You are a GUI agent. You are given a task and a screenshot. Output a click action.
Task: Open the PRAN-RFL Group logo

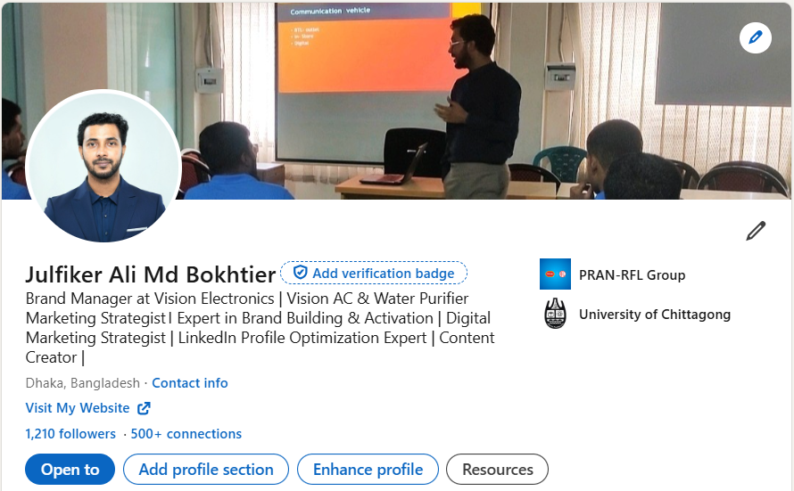555,274
